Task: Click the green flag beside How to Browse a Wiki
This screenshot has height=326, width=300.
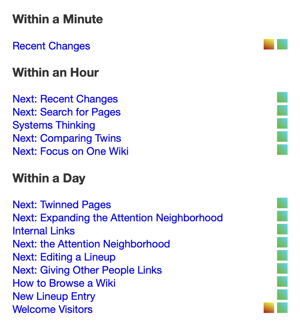Action: coord(282,281)
